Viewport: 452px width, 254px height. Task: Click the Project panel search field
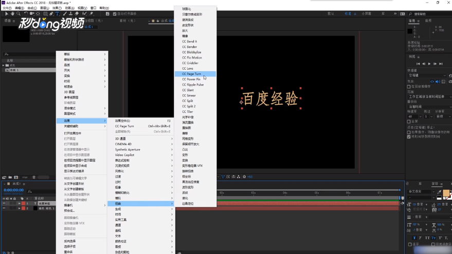[x=29, y=54]
